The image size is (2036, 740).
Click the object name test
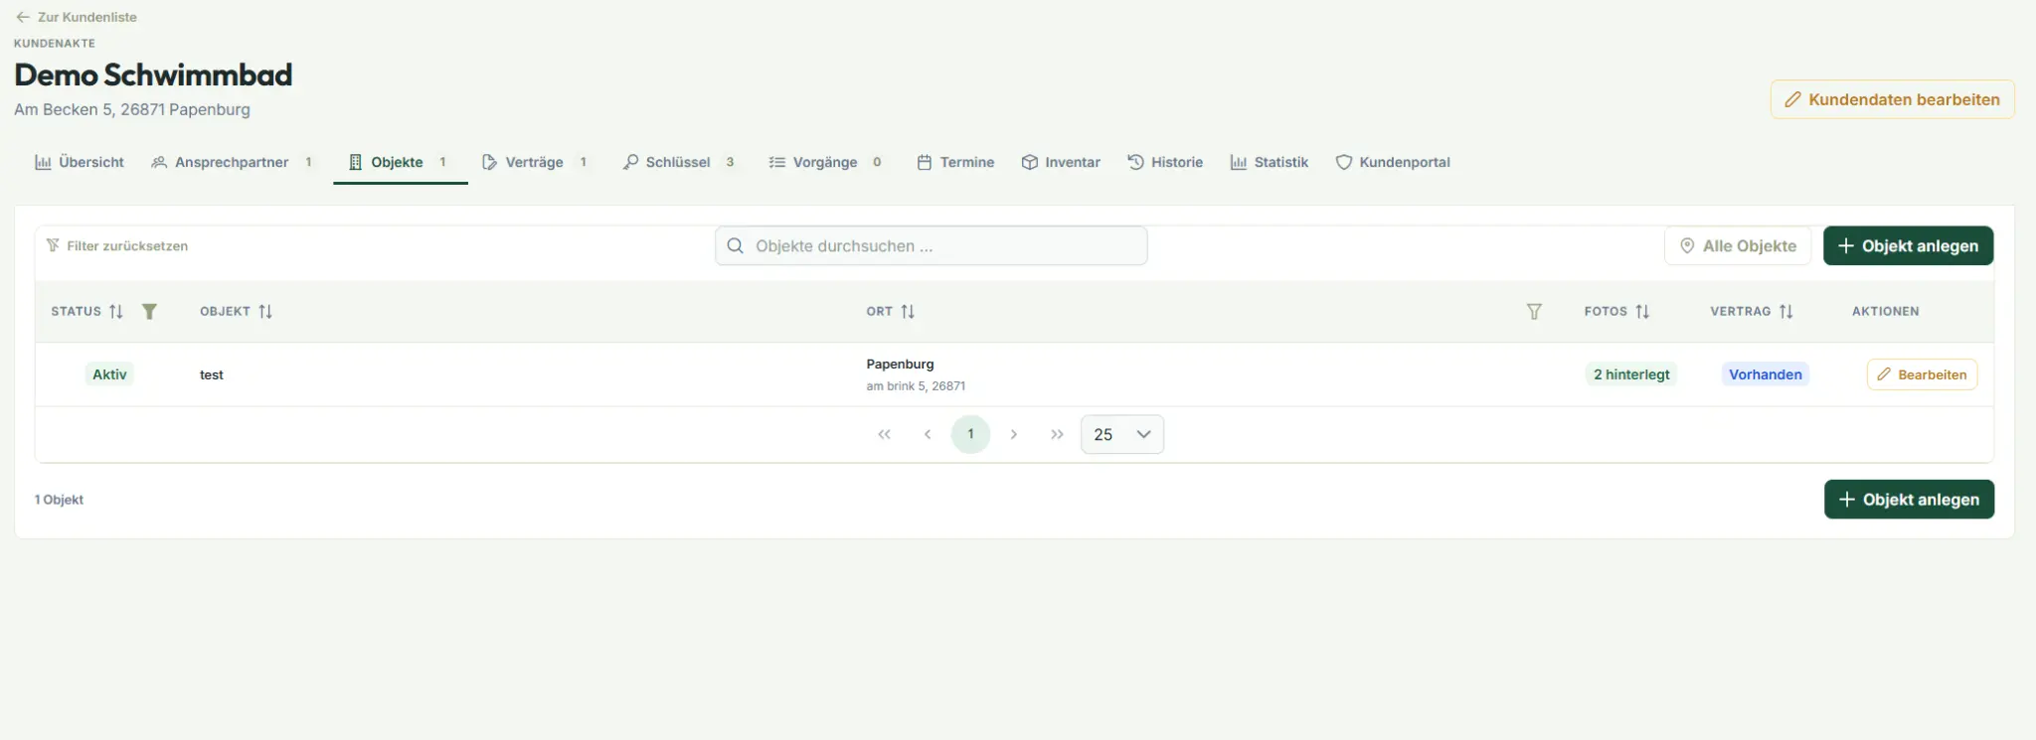click(212, 374)
